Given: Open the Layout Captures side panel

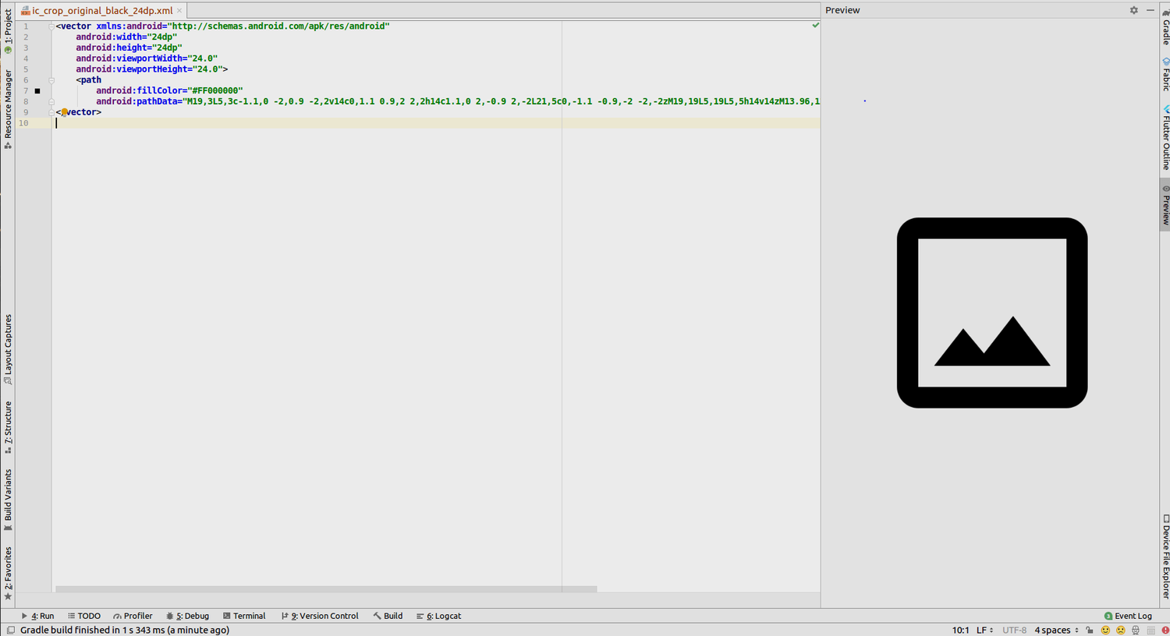Looking at the screenshot, I should (8, 349).
